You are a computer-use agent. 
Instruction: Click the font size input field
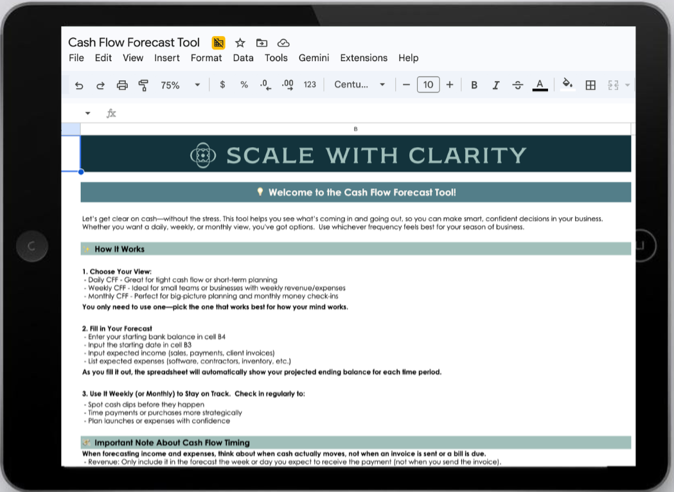coord(428,85)
